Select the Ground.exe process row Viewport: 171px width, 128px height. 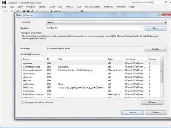[91, 91]
